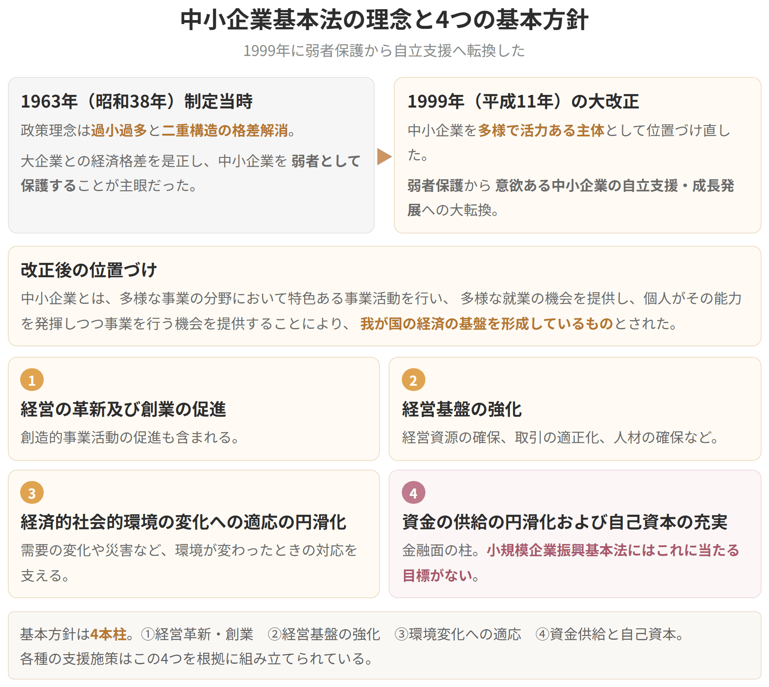Click the description 経営資源の確保、取引の適正化、人材の確保など。
Image resolution: width=769 pixels, height=687 pixels.
560,437
